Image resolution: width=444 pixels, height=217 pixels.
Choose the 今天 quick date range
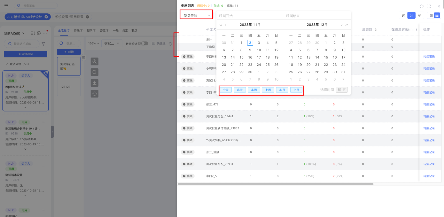click(226, 90)
